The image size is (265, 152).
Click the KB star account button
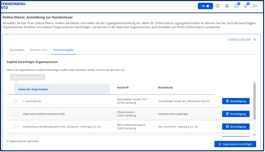click(x=206, y=6)
